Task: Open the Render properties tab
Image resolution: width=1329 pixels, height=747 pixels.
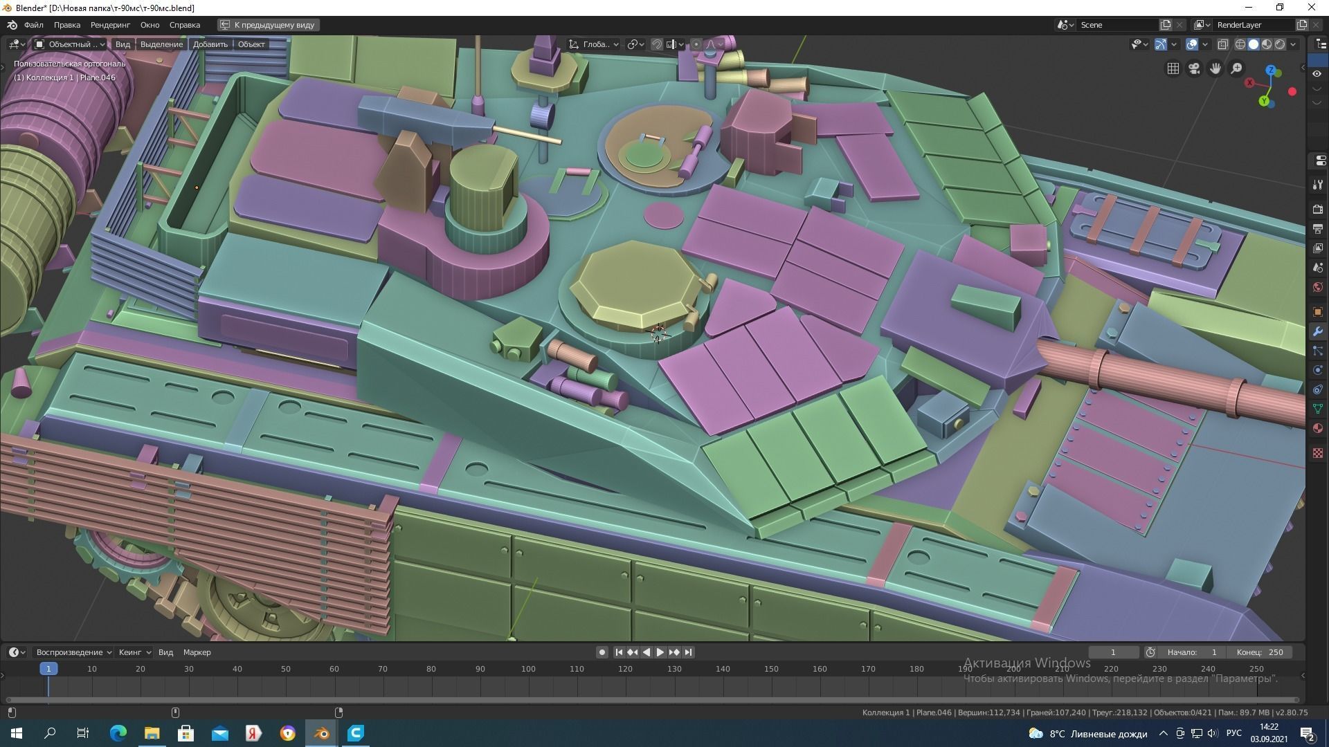Action: click(1317, 209)
